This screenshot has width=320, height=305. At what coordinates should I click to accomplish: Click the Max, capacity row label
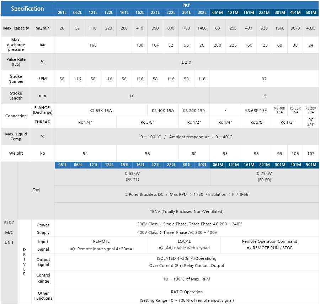click(16, 28)
